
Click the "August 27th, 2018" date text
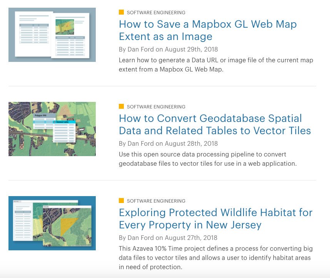191,238
